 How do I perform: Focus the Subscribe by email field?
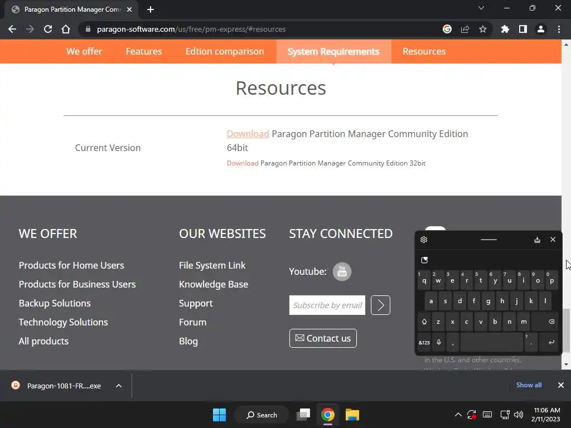point(327,305)
